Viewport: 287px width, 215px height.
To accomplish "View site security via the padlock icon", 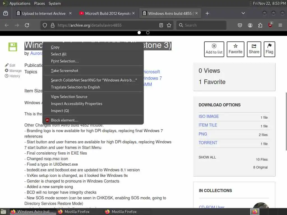I will [x=53, y=25].
